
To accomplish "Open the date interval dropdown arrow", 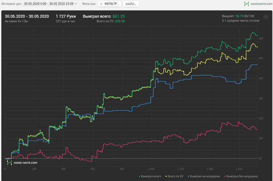I will click(76, 4).
